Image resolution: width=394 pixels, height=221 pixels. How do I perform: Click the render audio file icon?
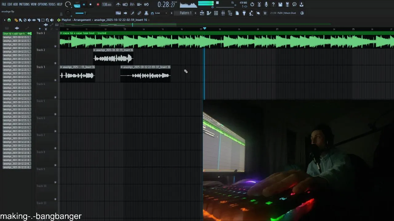(x=287, y=4)
